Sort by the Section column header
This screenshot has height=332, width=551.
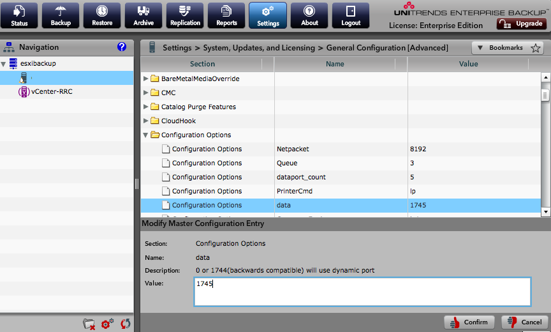pos(202,64)
